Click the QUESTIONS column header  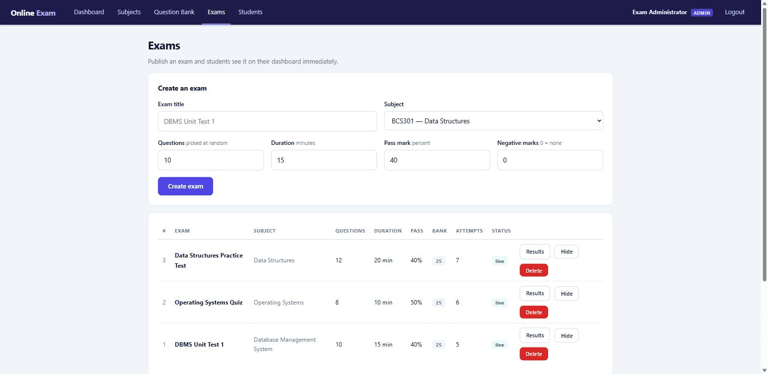pyautogui.click(x=350, y=231)
